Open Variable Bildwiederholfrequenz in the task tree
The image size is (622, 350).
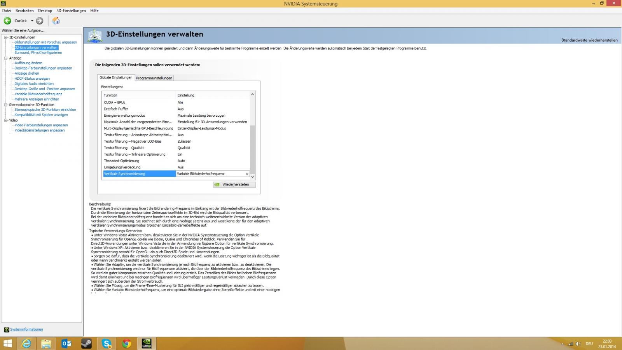pos(38,94)
